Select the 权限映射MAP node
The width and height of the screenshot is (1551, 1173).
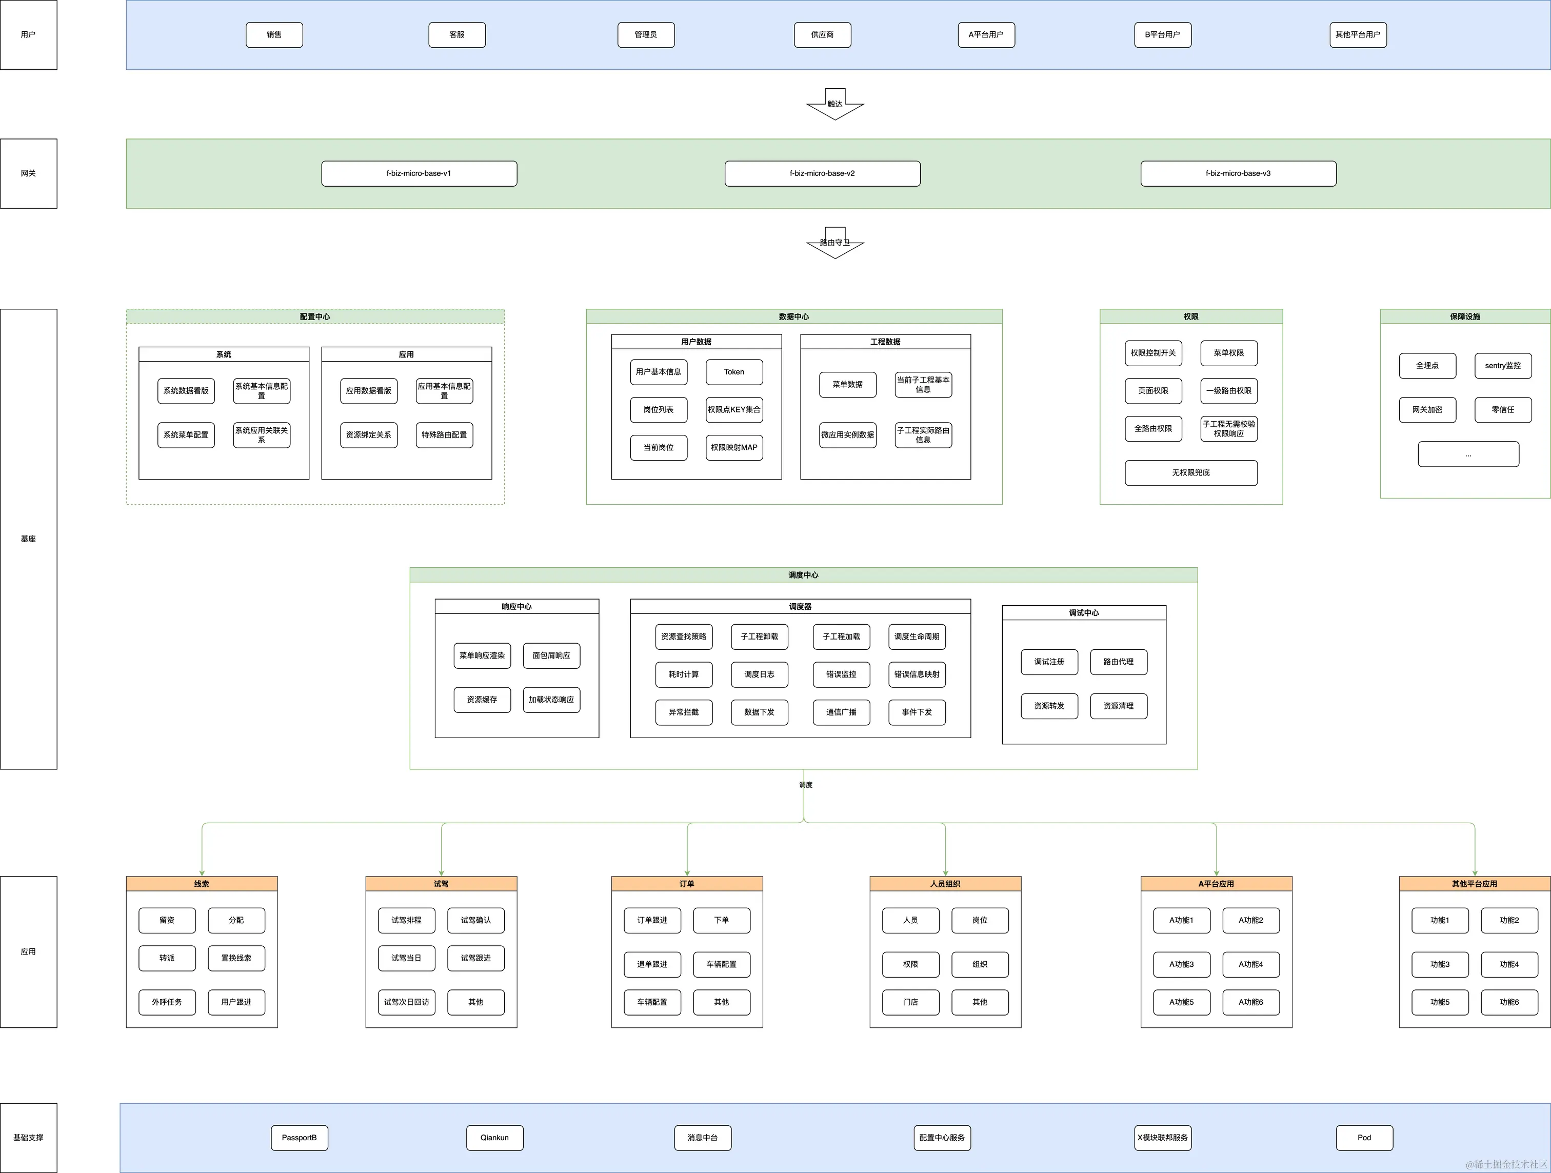pos(734,447)
